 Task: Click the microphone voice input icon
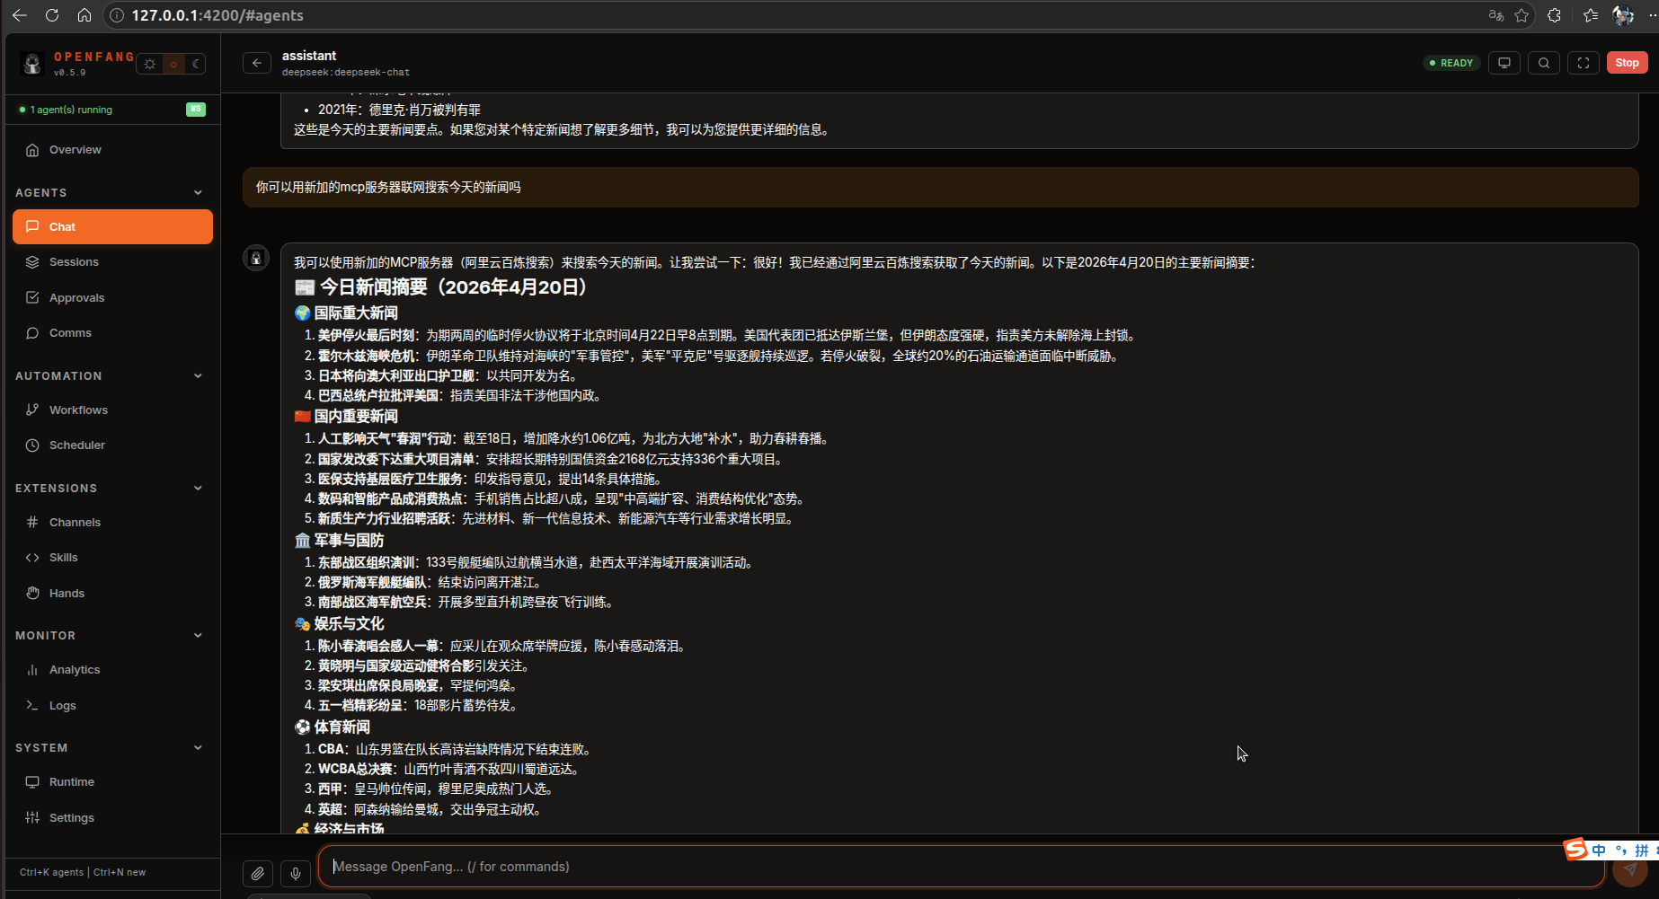(296, 873)
